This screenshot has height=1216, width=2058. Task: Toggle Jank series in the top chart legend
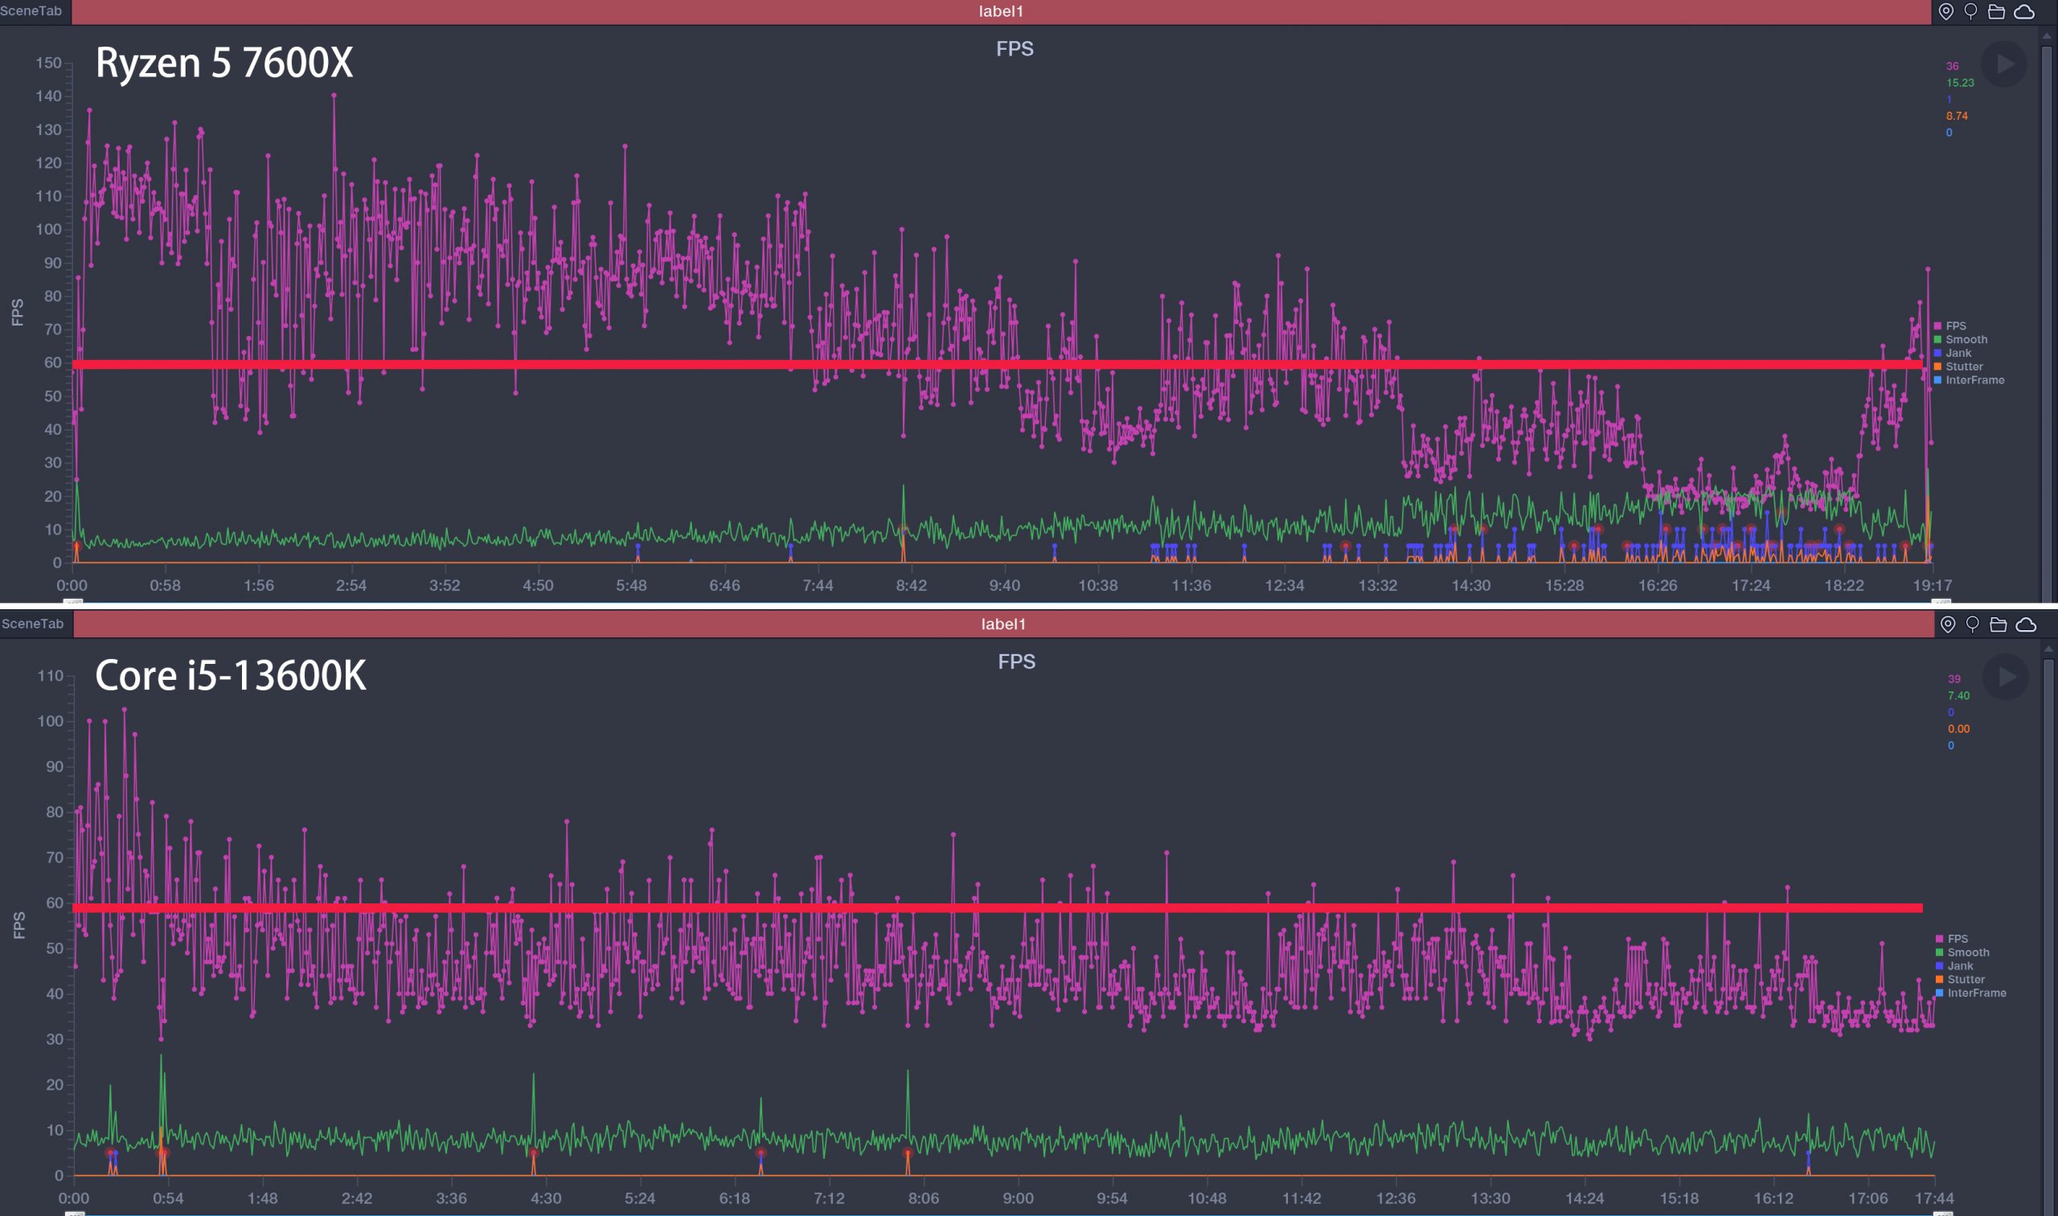(x=1952, y=353)
